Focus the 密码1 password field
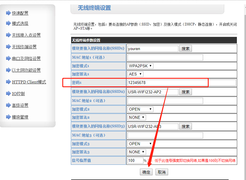The width and height of the screenshot is (246, 180). (x=181, y=83)
